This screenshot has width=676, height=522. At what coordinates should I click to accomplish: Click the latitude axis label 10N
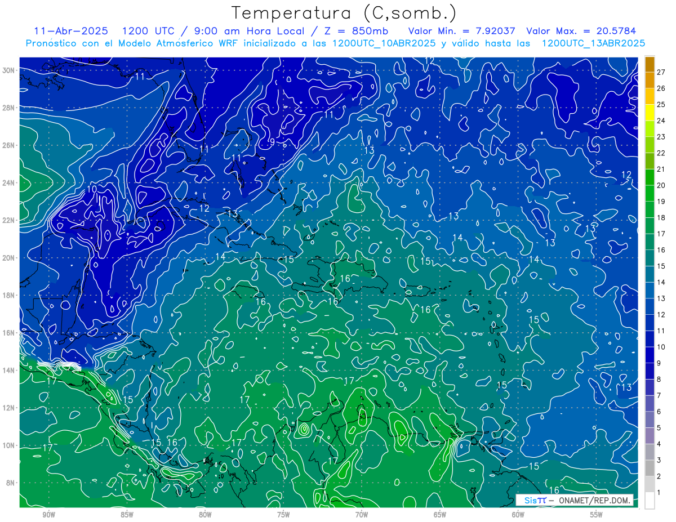(9, 445)
